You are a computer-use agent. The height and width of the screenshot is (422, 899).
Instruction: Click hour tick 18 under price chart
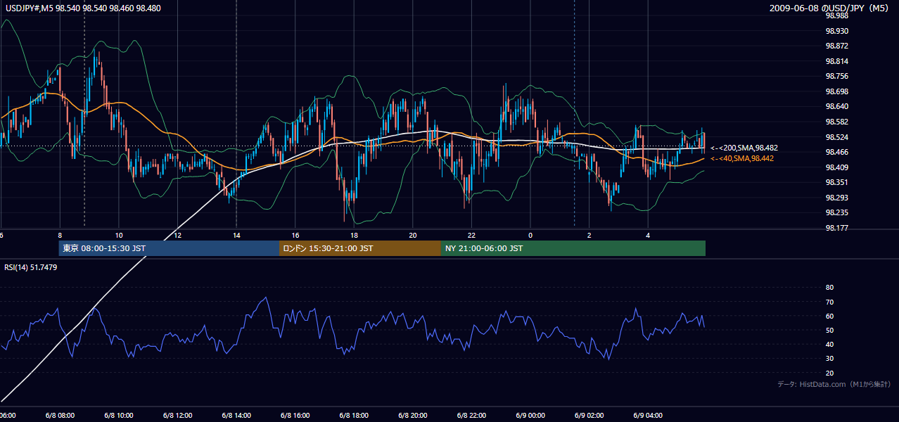point(354,235)
